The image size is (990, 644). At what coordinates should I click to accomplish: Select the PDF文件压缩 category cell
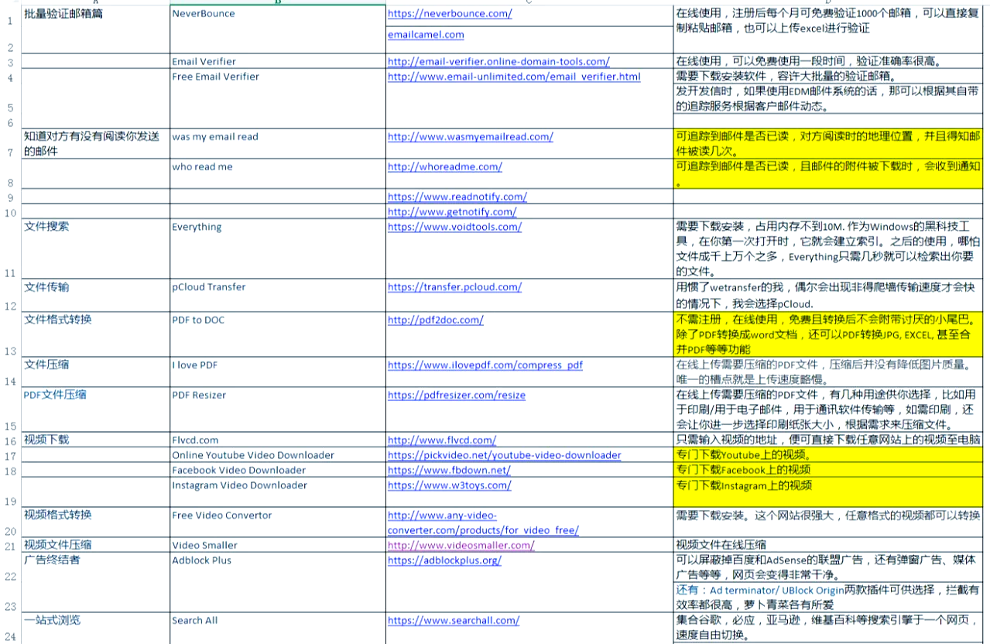tap(96, 410)
